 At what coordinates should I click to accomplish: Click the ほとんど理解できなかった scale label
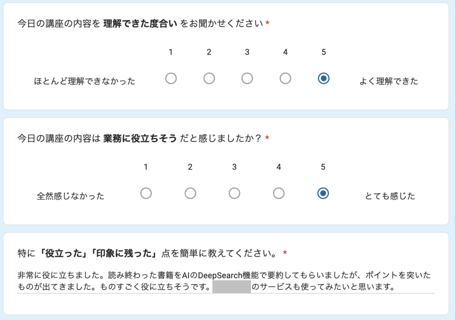pyautogui.click(x=85, y=81)
